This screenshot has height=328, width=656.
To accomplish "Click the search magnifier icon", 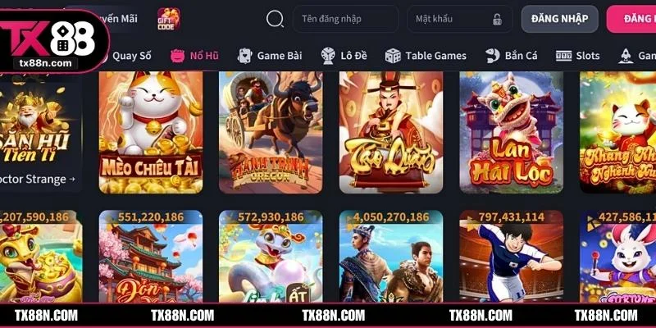I will tap(275, 19).
